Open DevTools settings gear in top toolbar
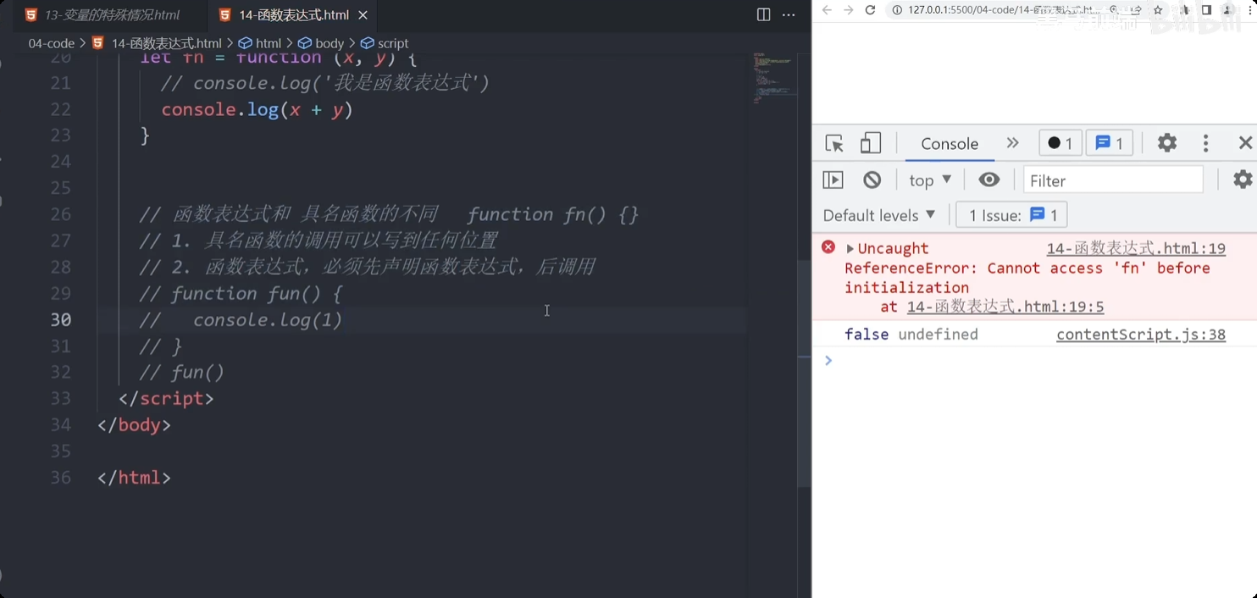Image resolution: width=1257 pixels, height=598 pixels. click(x=1167, y=143)
